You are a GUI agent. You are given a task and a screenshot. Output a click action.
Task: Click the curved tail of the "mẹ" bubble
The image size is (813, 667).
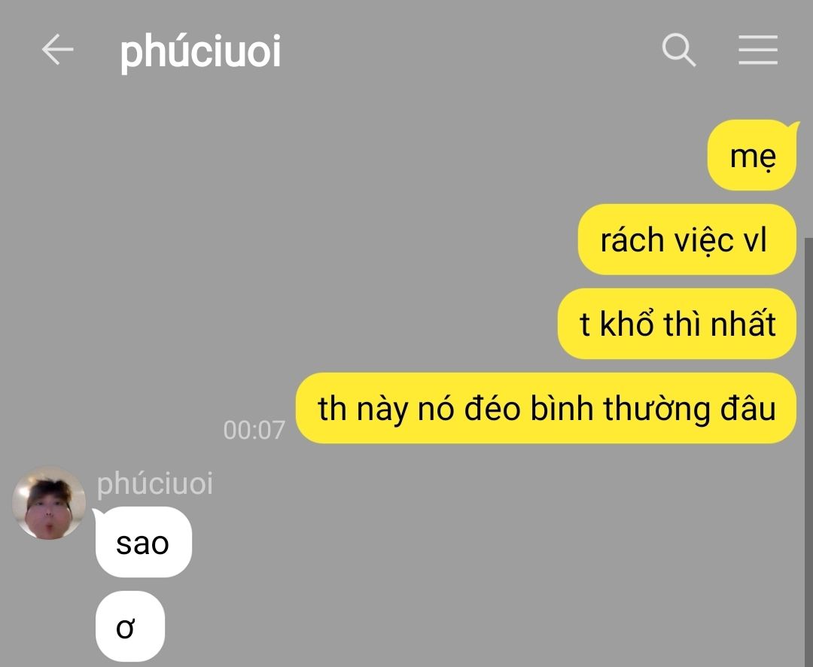793,126
